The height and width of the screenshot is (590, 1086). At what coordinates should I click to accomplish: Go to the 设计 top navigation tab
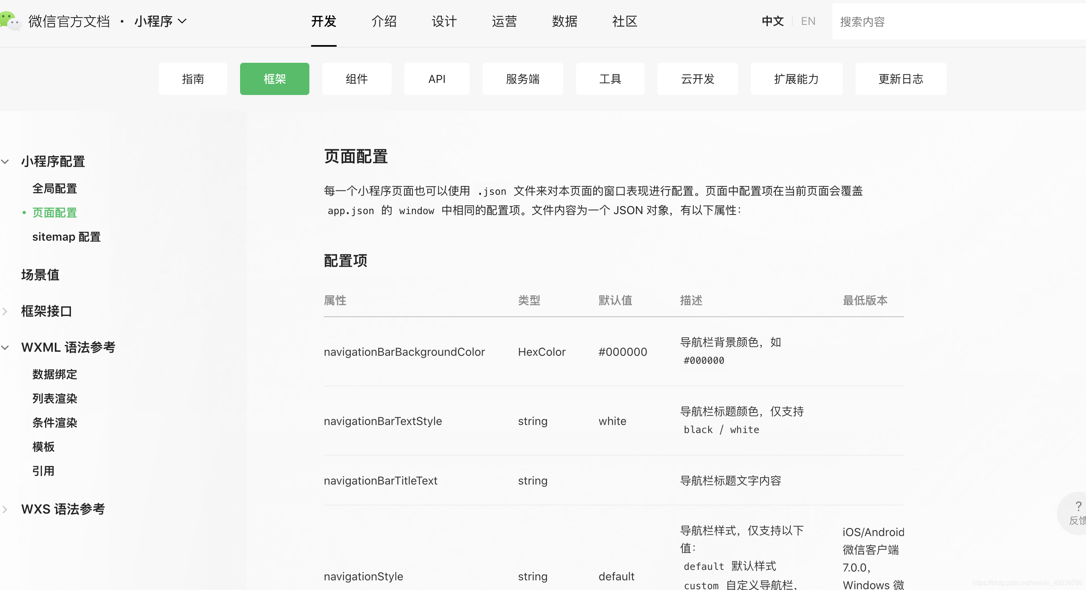click(444, 21)
